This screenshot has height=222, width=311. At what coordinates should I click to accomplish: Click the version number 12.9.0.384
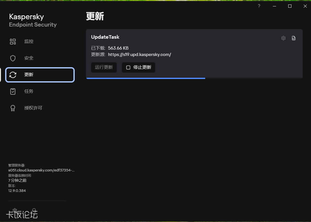tap(17, 191)
